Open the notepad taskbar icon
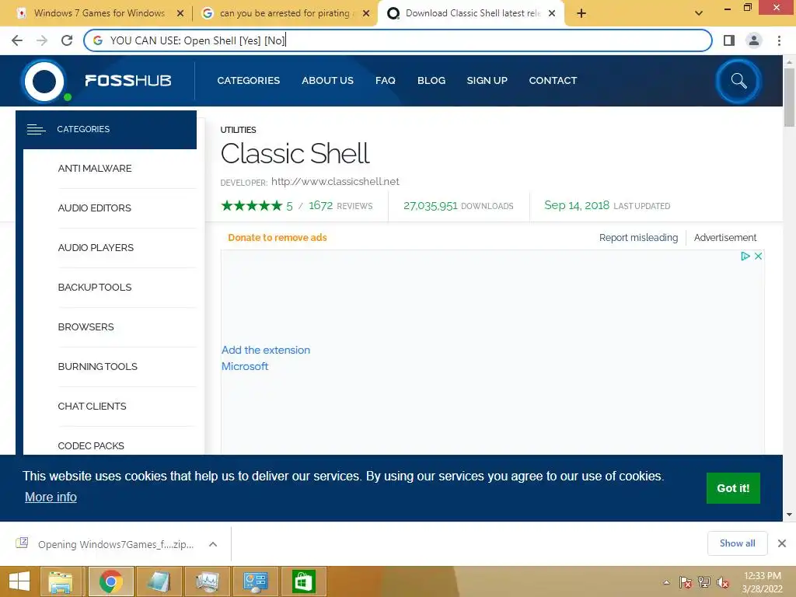Viewport: 796px width, 597px height. coord(159,581)
